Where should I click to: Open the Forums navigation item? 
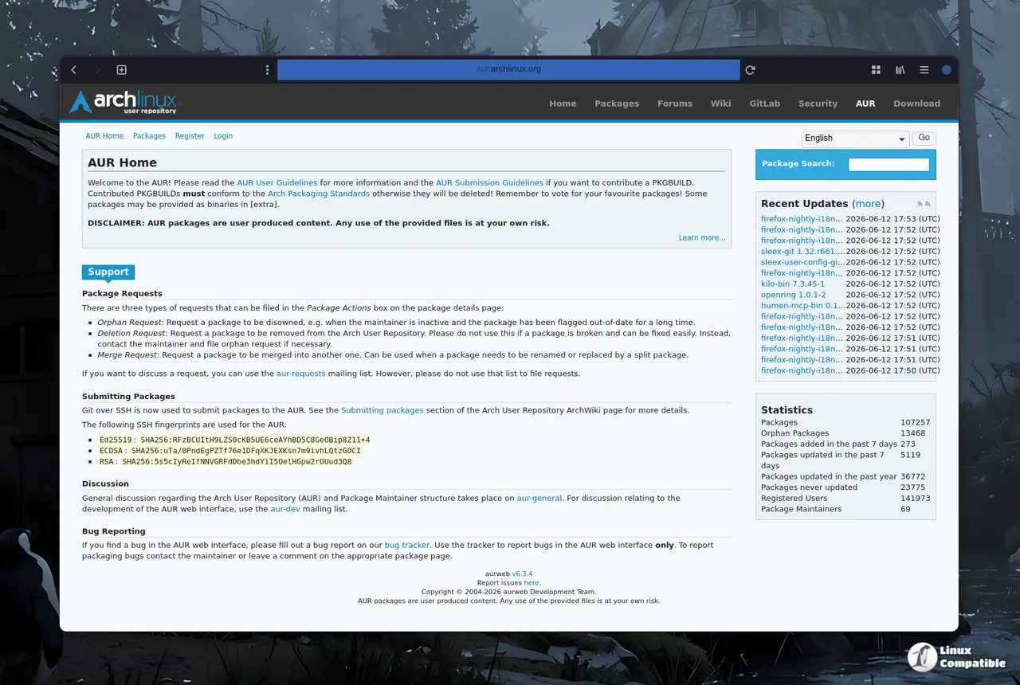point(675,104)
